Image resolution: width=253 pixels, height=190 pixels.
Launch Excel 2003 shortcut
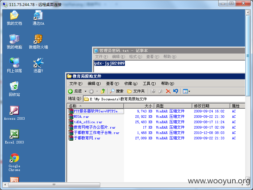pos(14,137)
